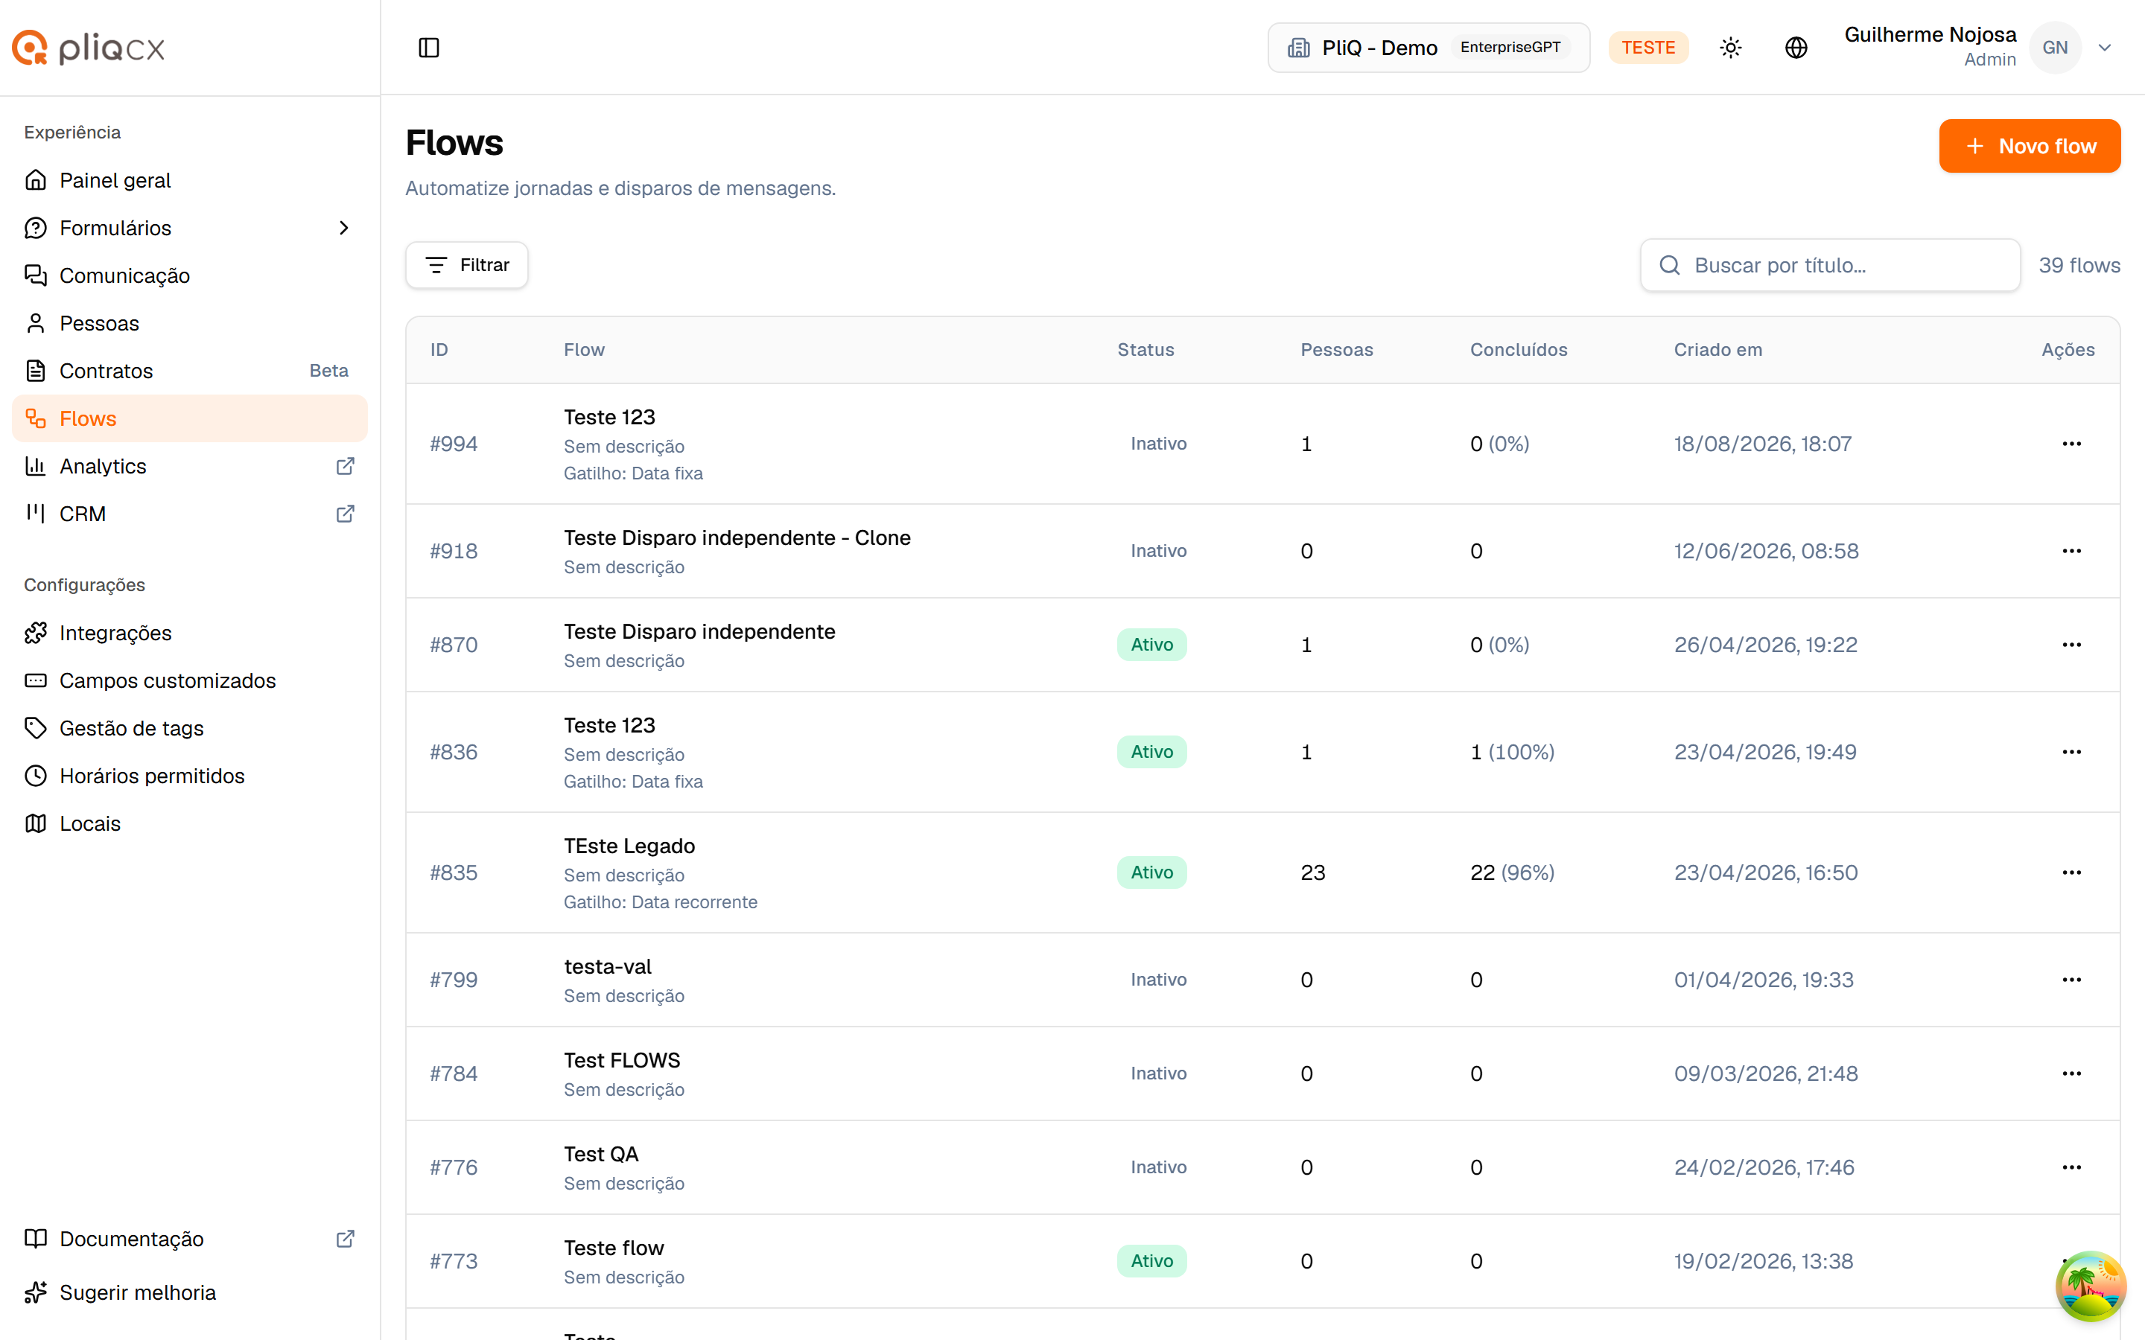The image size is (2145, 1340).
Task: Open the PliQ - Demo workspace selector
Action: (1428, 48)
